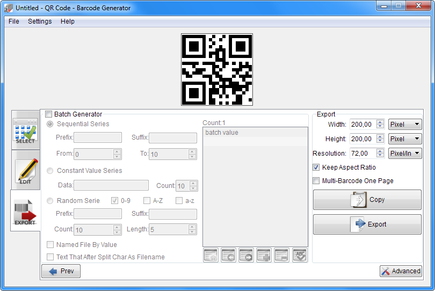Click the Constant Value Data field
Screen dimensions: 435x291
click(111, 185)
